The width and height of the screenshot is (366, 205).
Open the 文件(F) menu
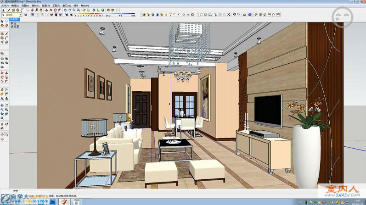(5, 6)
